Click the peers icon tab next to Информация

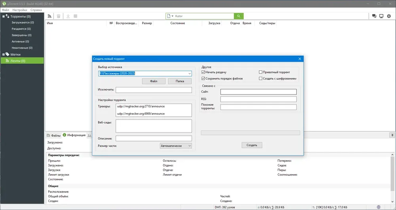click(89, 135)
